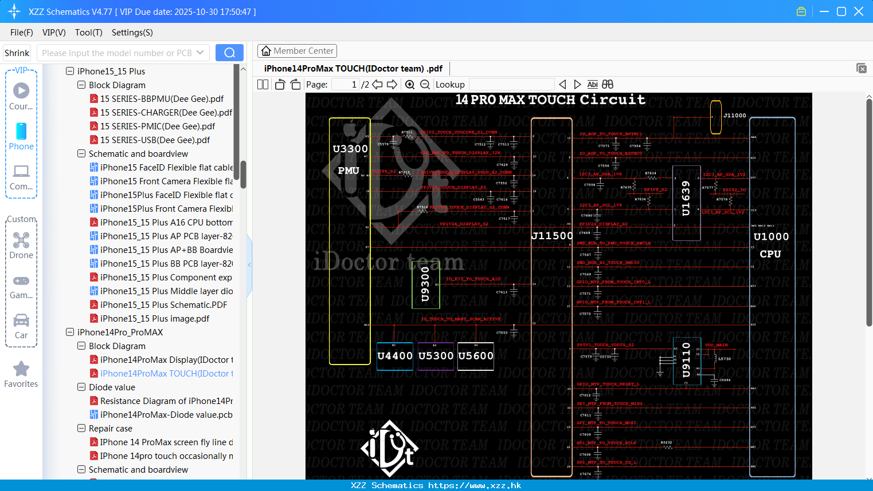The width and height of the screenshot is (873, 491).
Task: Find previous lookup result triangle
Action: click(x=562, y=84)
